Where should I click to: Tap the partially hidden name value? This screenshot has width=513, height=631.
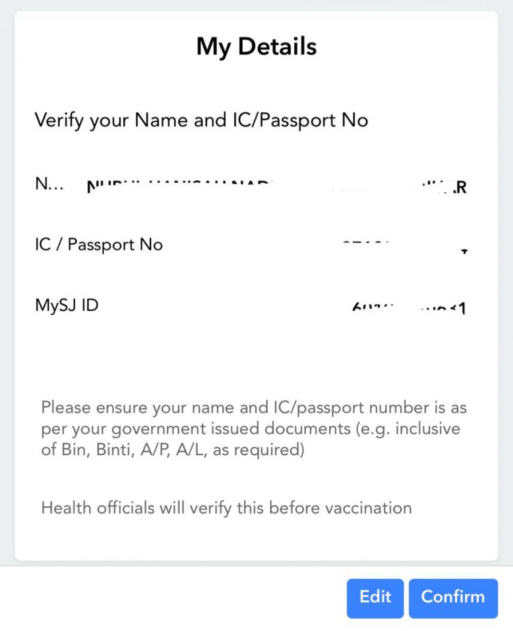274,186
